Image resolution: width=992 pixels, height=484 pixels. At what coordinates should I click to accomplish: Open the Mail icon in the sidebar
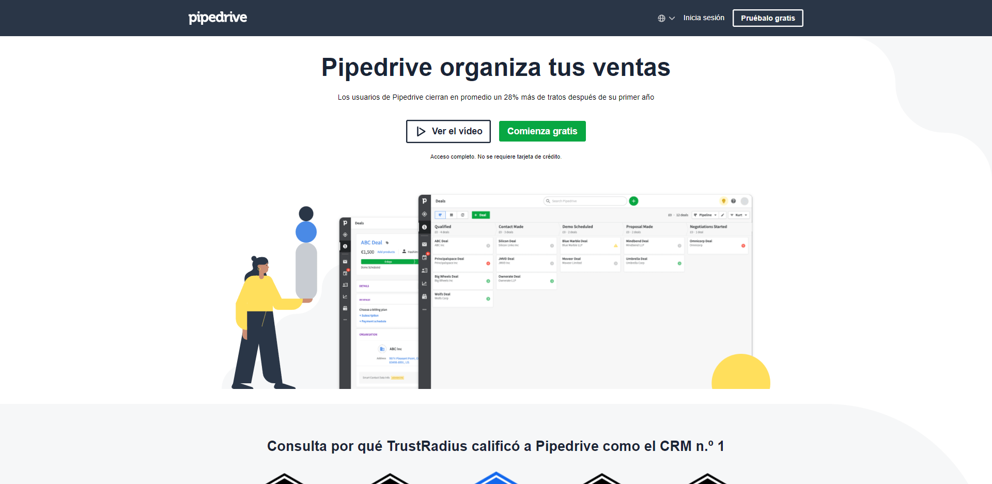pos(424,244)
